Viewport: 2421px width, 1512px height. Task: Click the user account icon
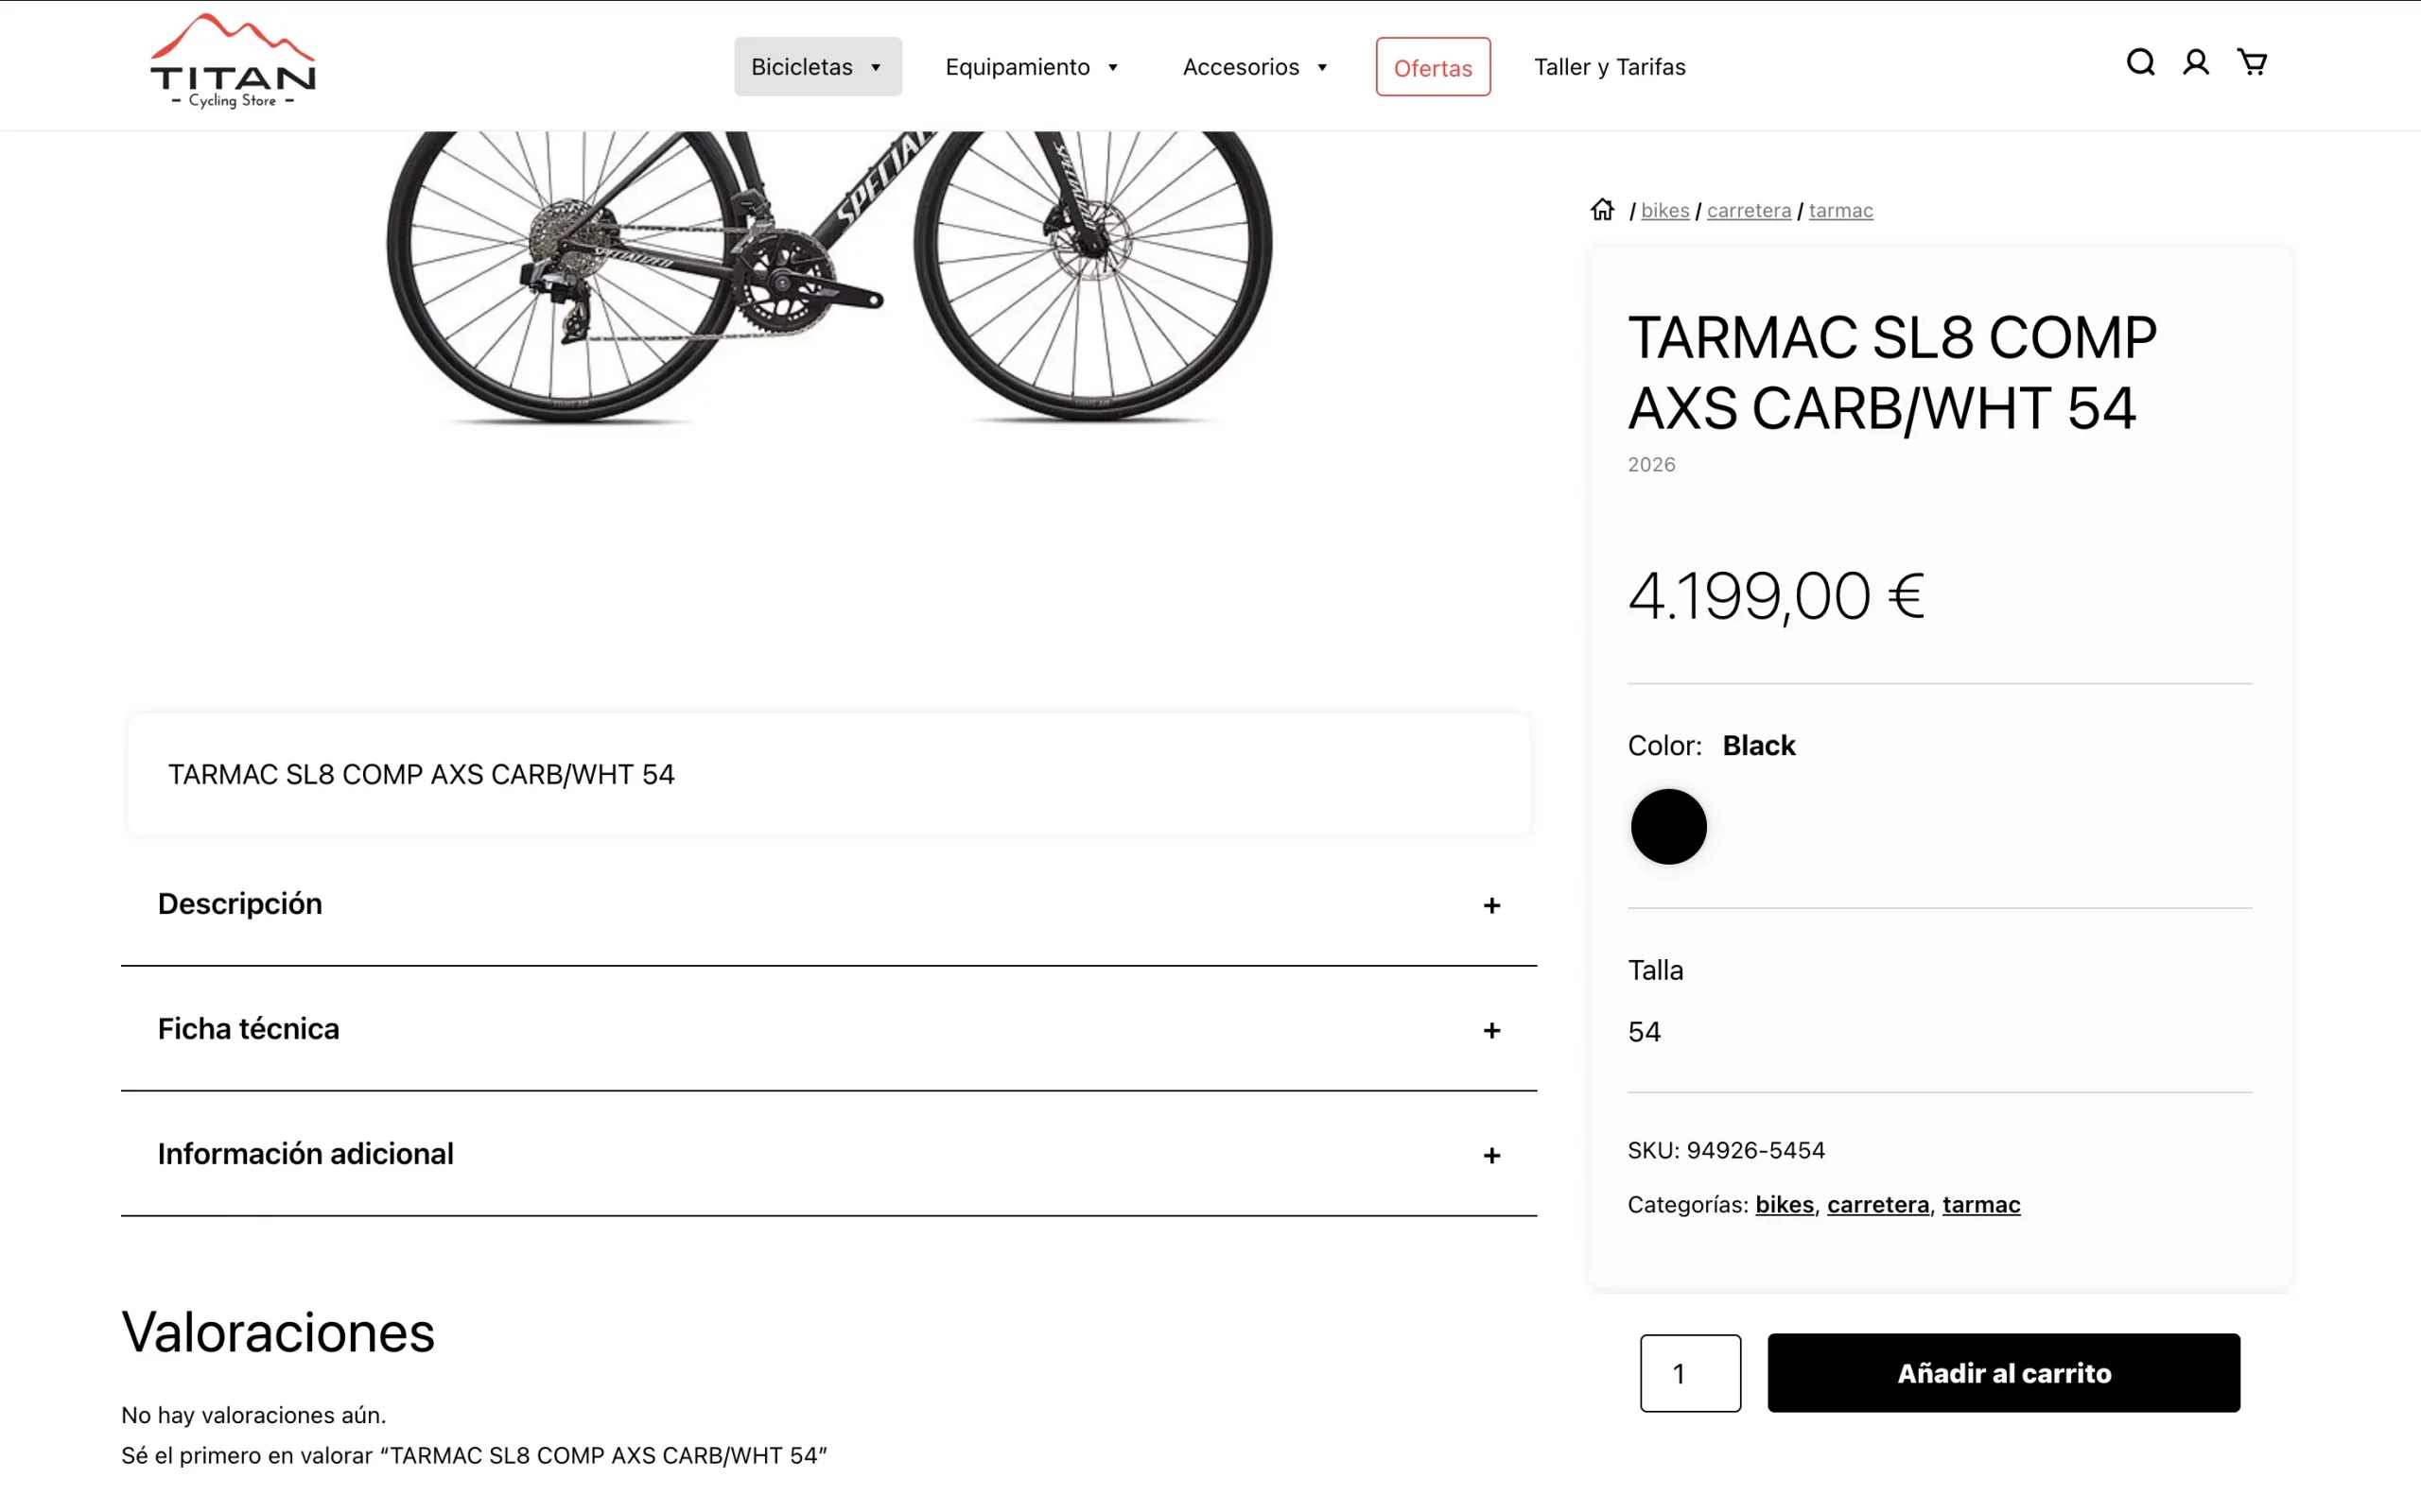point(2196,63)
